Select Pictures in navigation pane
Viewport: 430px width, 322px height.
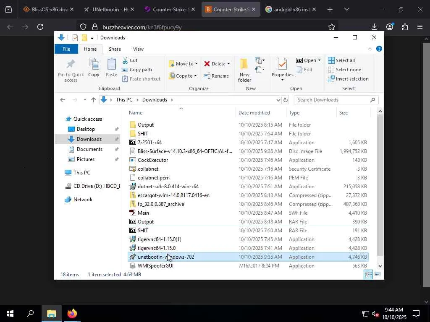point(85,159)
